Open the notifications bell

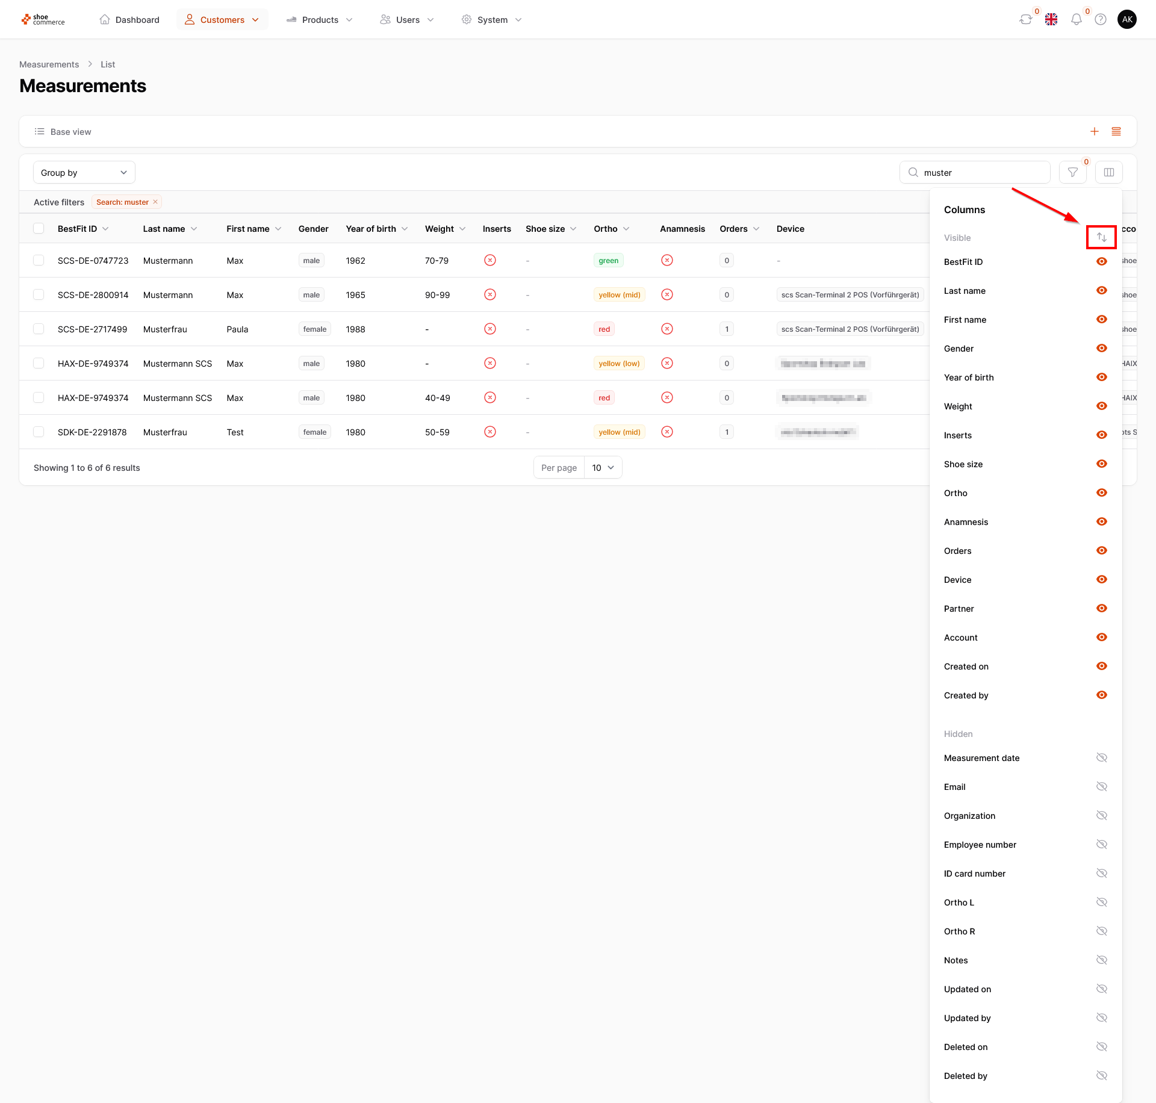[x=1076, y=20]
